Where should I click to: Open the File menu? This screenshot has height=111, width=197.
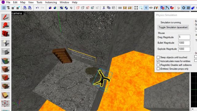[8, 2]
